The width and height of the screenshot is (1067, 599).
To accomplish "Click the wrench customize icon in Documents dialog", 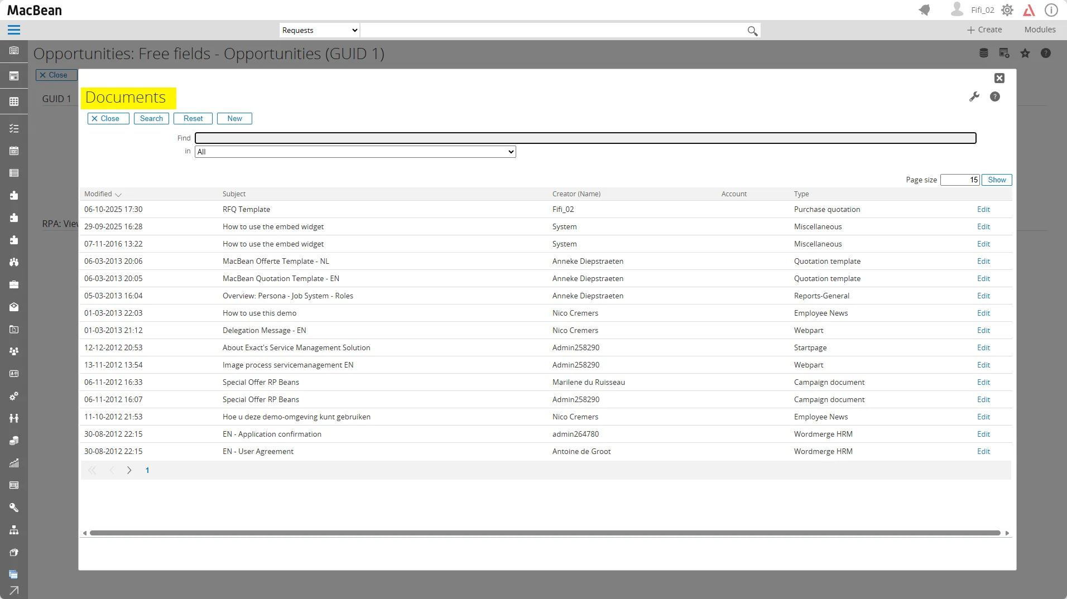I will click(974, 97).
